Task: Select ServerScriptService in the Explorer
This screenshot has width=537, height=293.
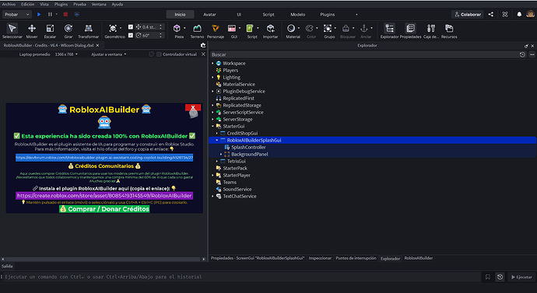Action: tap(243, 112)
